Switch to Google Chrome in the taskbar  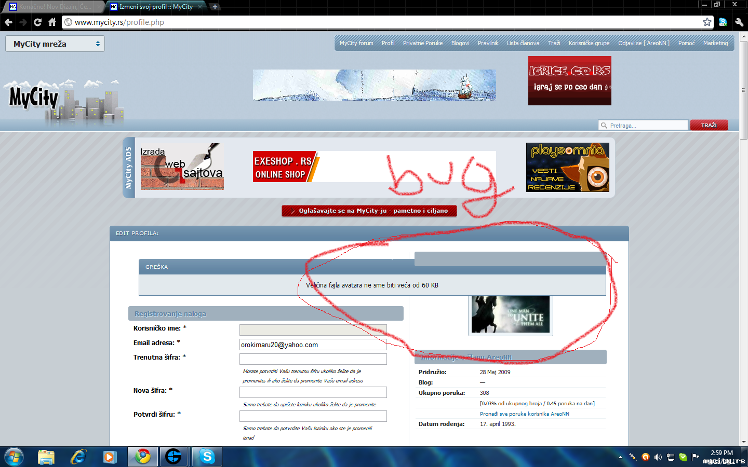click(143, 457)
